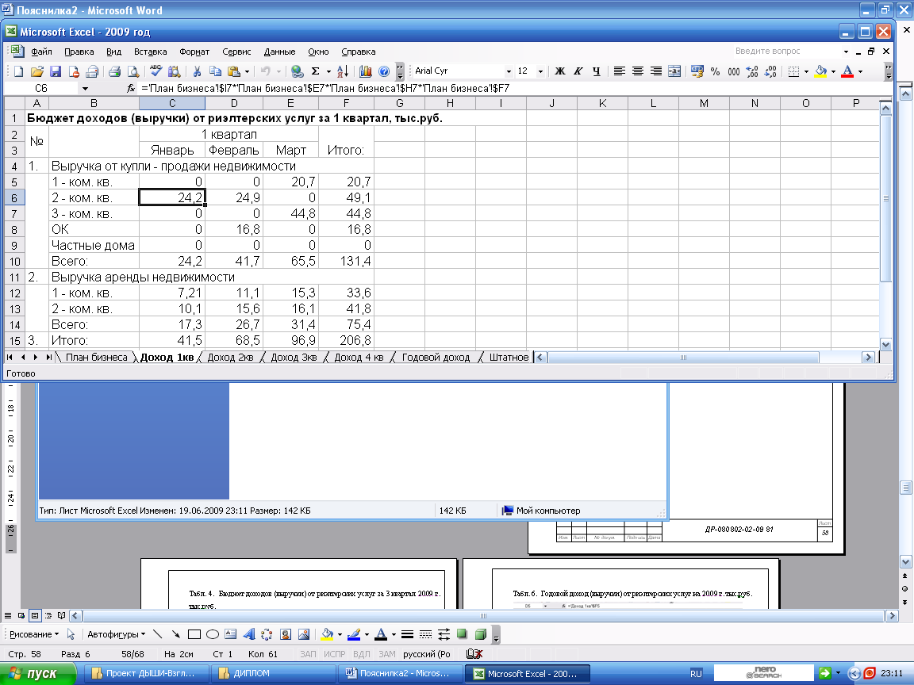Open the Автофигуры drawing menu button

pos(115,634)
